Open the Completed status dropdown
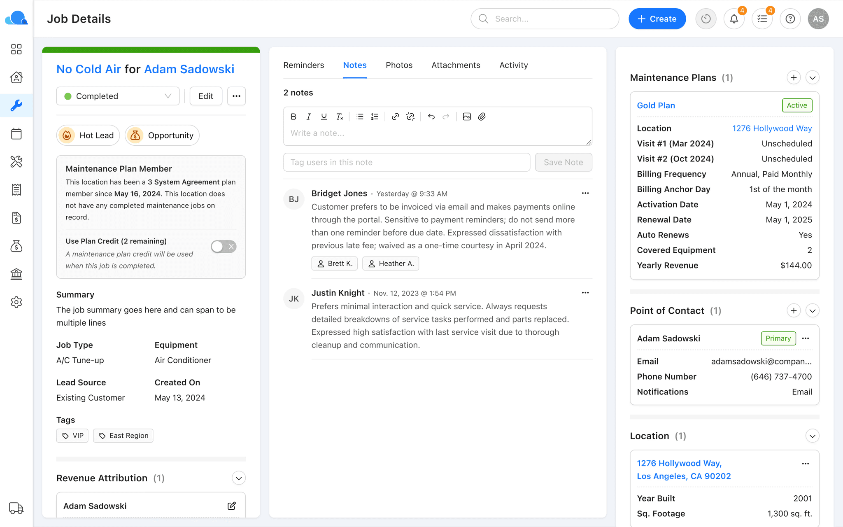The image size is (843, 527). coord(118,96)
